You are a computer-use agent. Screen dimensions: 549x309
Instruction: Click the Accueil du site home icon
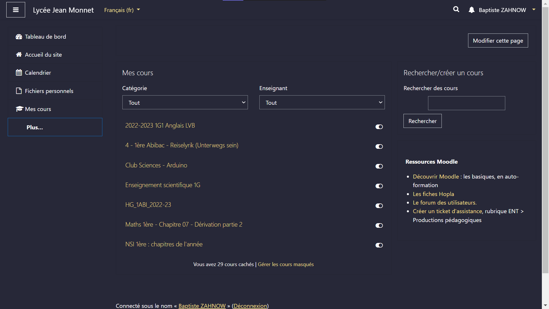(19, 55)
